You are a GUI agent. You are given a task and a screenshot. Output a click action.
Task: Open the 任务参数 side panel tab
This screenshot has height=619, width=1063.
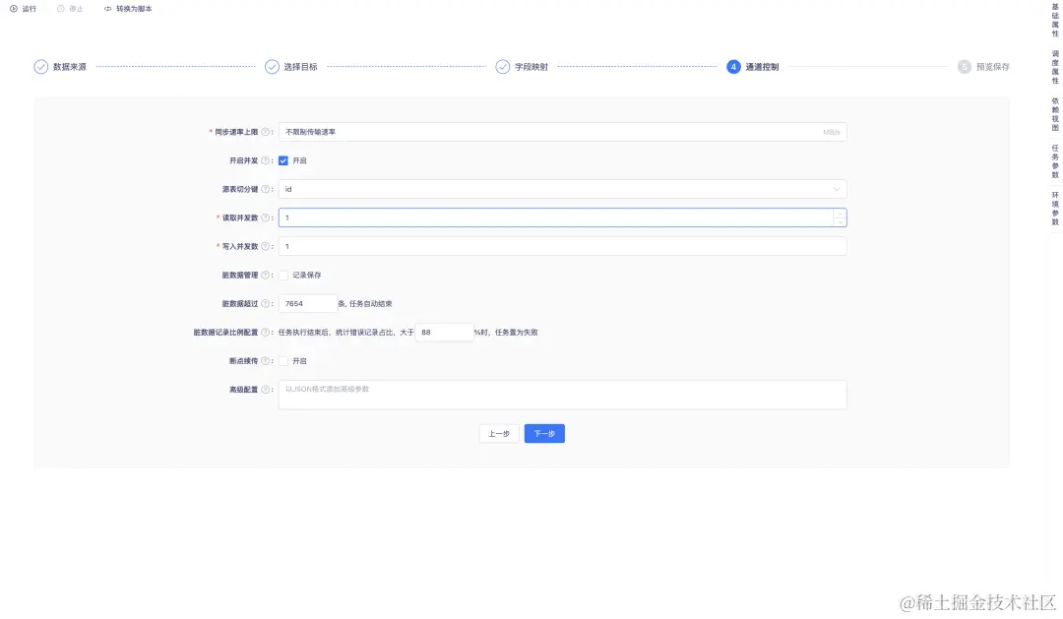pyautogui.click(x=1055, y=161)
